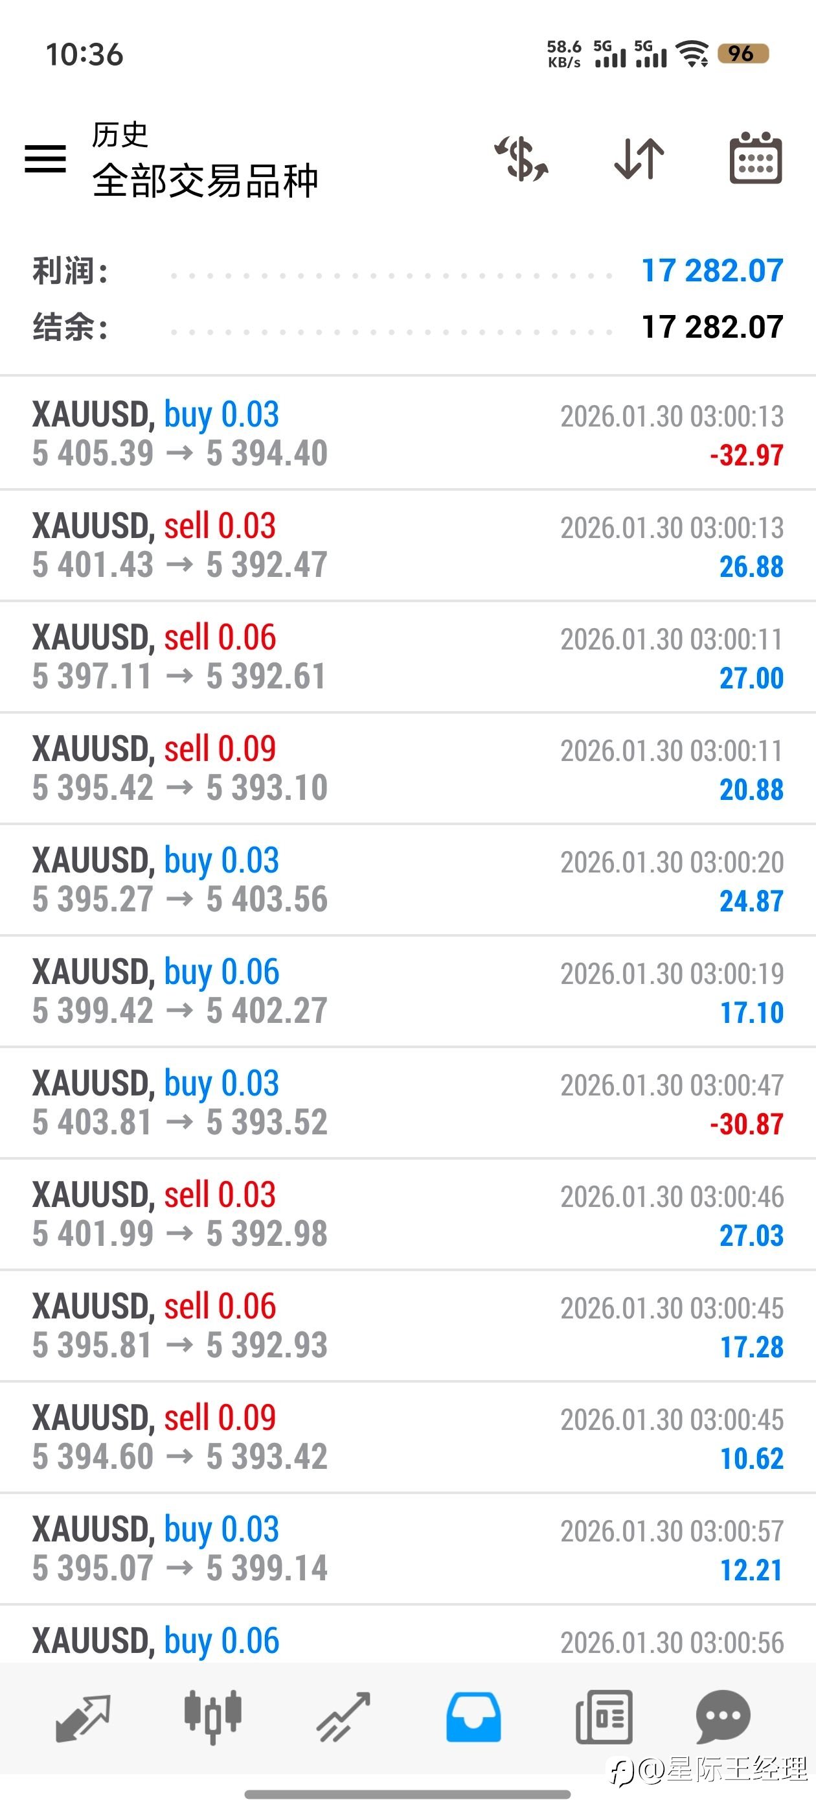Open the News tab
The image size is (816, 1815).
point(604,1718)
